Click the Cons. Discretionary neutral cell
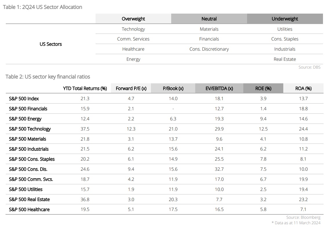325x228 pixels. (209, 49)
